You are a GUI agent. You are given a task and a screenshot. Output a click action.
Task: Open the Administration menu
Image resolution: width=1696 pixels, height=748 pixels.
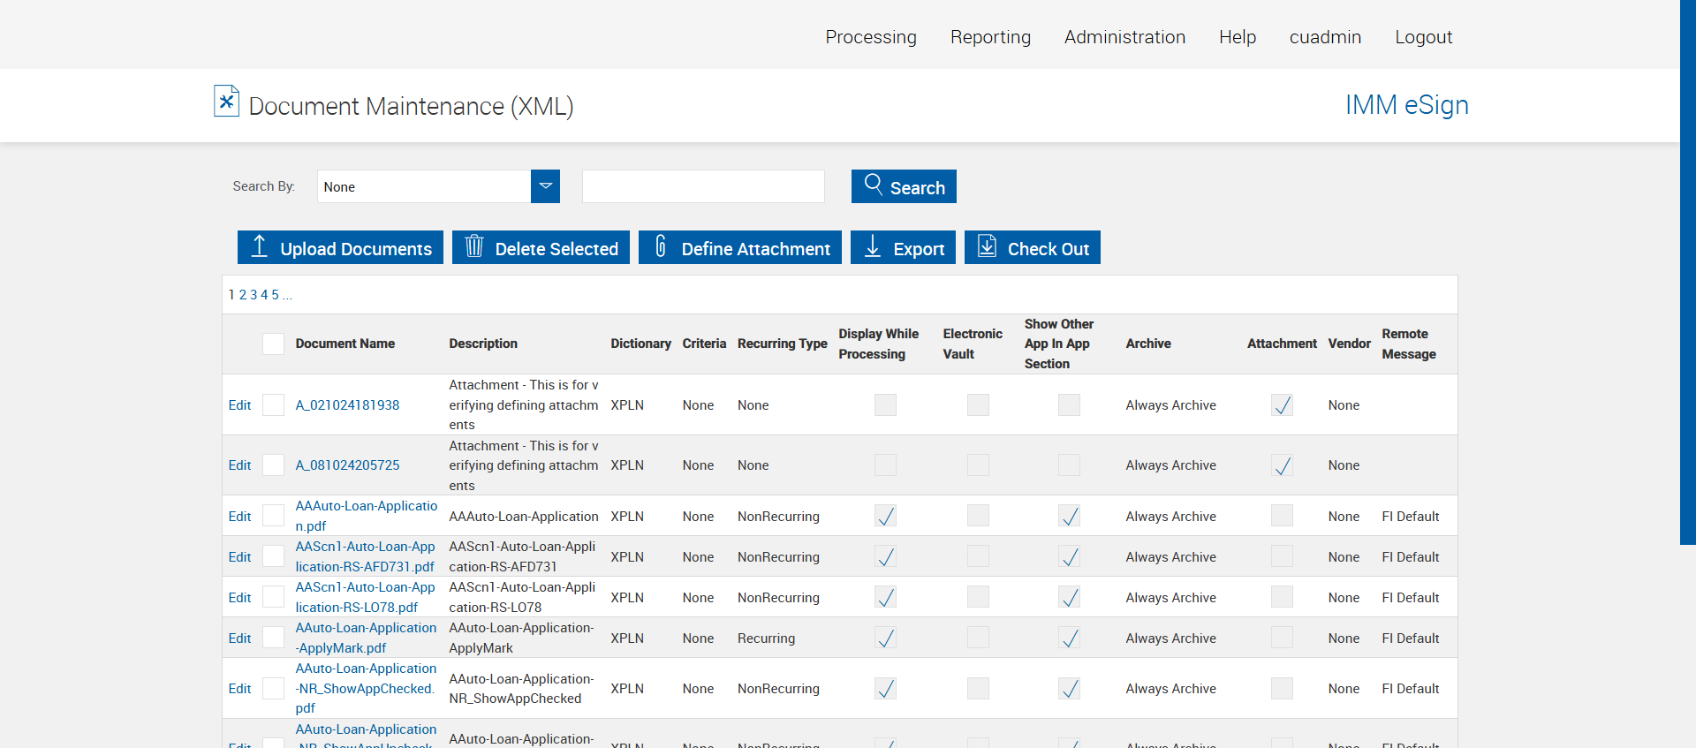tap(1124, 37)
